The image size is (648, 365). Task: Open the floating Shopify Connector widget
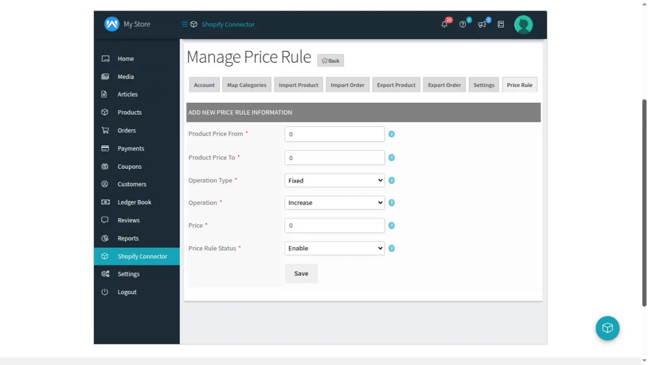point(607,328)
